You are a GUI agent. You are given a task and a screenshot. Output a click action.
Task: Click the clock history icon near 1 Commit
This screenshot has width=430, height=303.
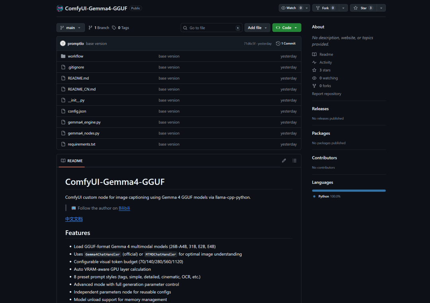[278, 43]
